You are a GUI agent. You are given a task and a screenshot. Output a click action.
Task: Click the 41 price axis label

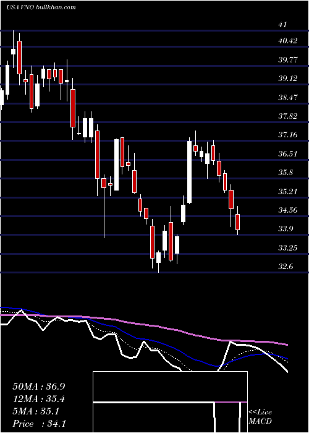tap(282, 25)
